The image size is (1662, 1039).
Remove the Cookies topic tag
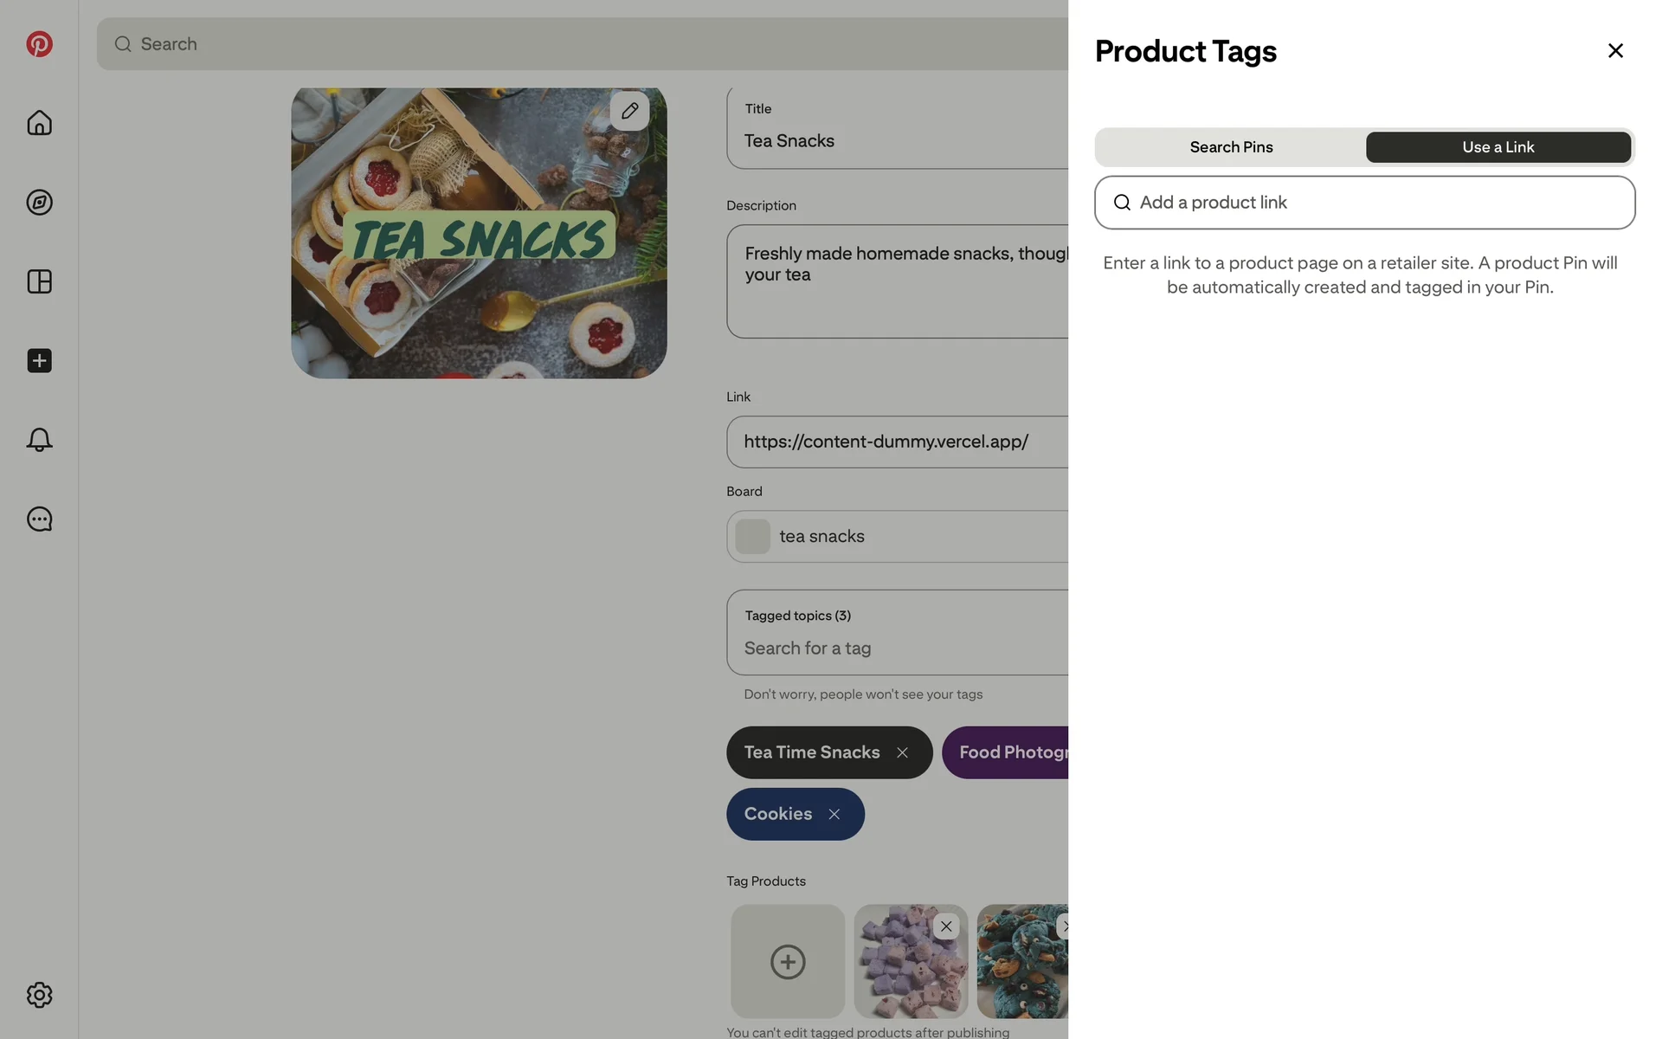(834, 814)
